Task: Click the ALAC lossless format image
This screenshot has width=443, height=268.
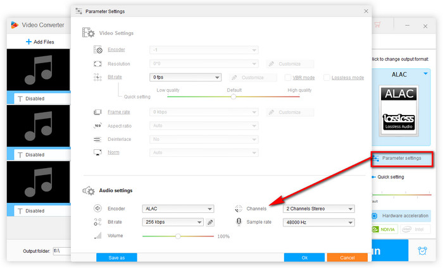Action: tap(399, 111)
